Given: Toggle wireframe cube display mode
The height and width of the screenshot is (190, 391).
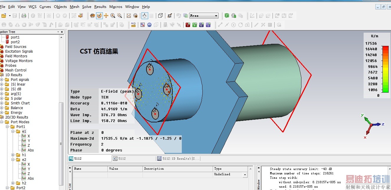Looking at the screenshot, I should pyautogui.click(x=161, y=16).
